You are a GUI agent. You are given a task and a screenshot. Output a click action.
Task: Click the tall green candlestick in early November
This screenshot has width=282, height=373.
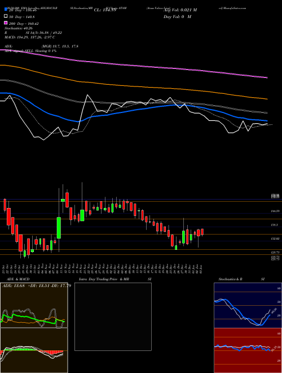[x=59, y=227]
